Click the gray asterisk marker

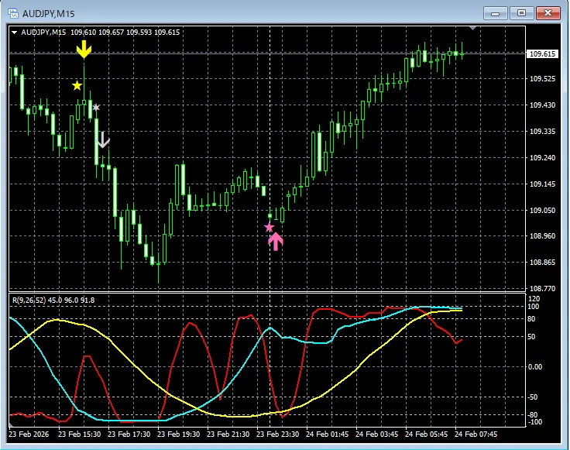click(96, 108)
